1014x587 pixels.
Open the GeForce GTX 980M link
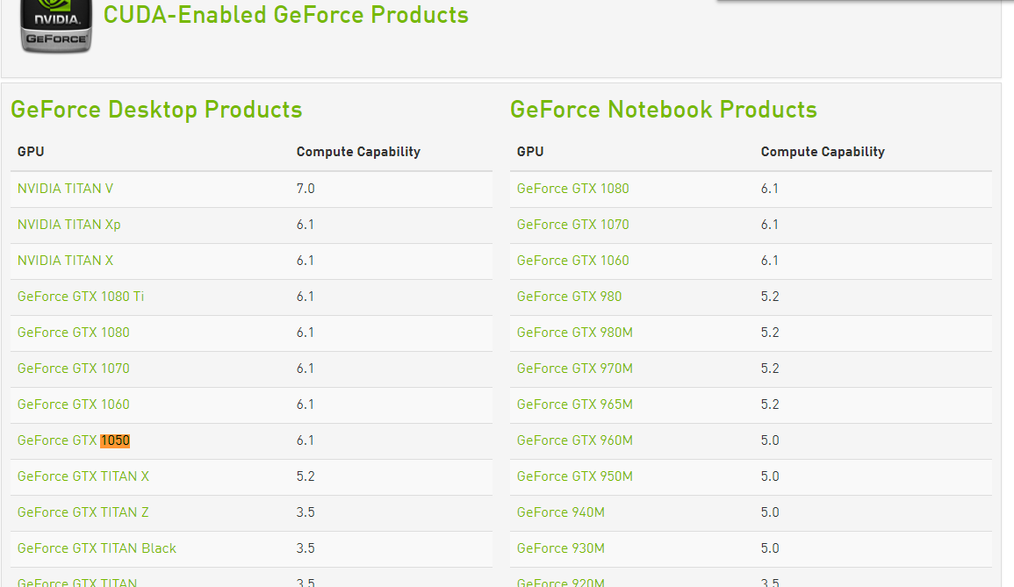coord(574,333)
